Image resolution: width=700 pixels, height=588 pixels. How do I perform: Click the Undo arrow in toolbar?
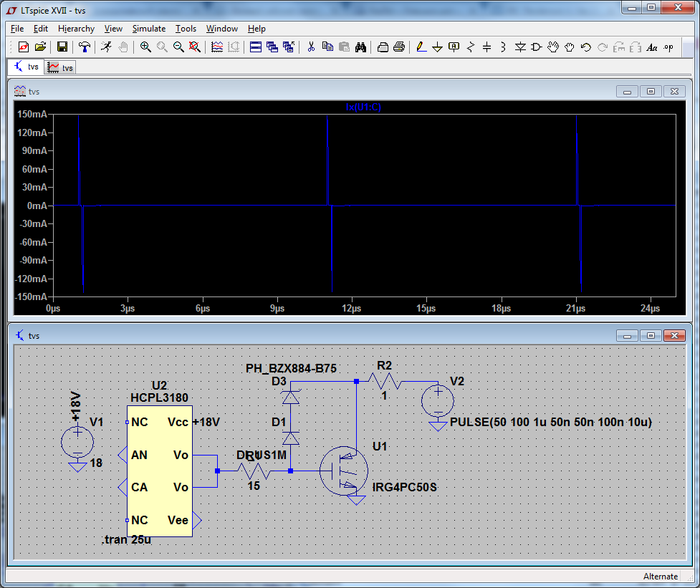(585, 47)
